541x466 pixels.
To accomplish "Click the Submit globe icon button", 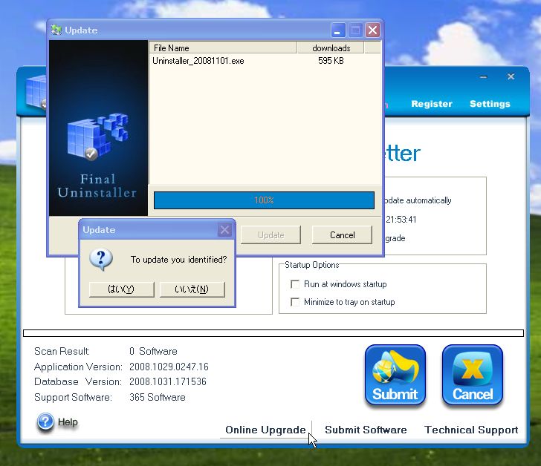I will click(395, 375).
